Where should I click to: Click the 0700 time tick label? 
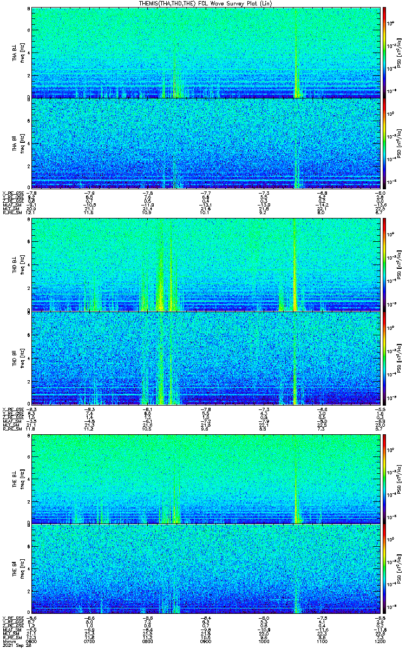point(90,641)
